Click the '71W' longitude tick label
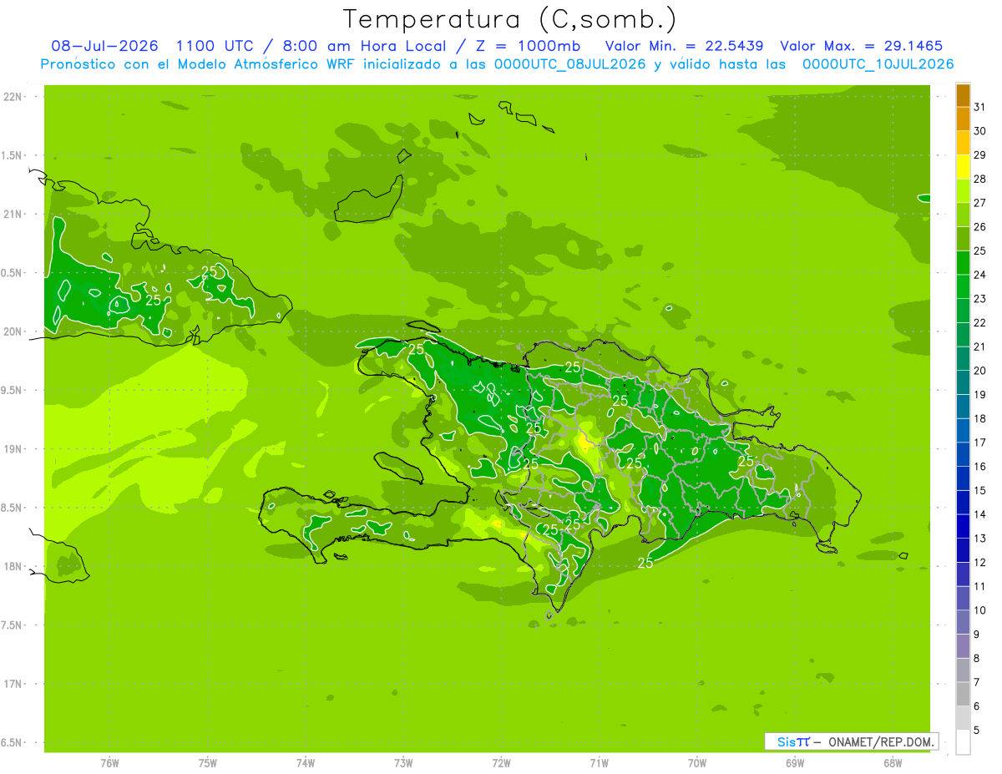1002x774 pixels. click(599, 763)
